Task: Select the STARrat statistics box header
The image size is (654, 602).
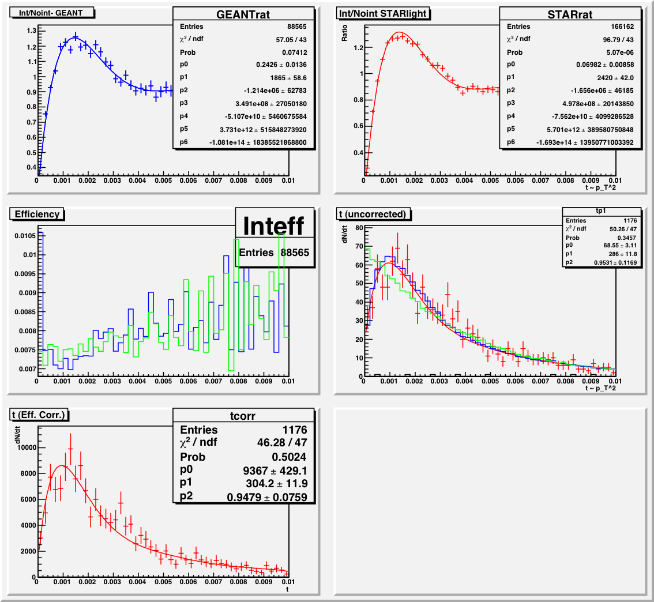Action: [571, 14]
